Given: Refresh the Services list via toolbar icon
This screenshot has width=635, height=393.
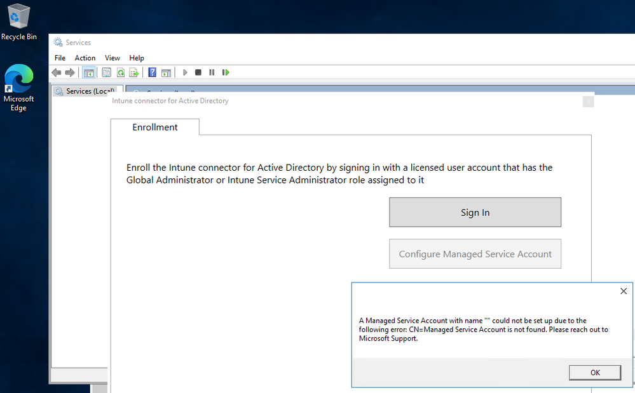Looking at the screenshot, I should tap(120, 72).
